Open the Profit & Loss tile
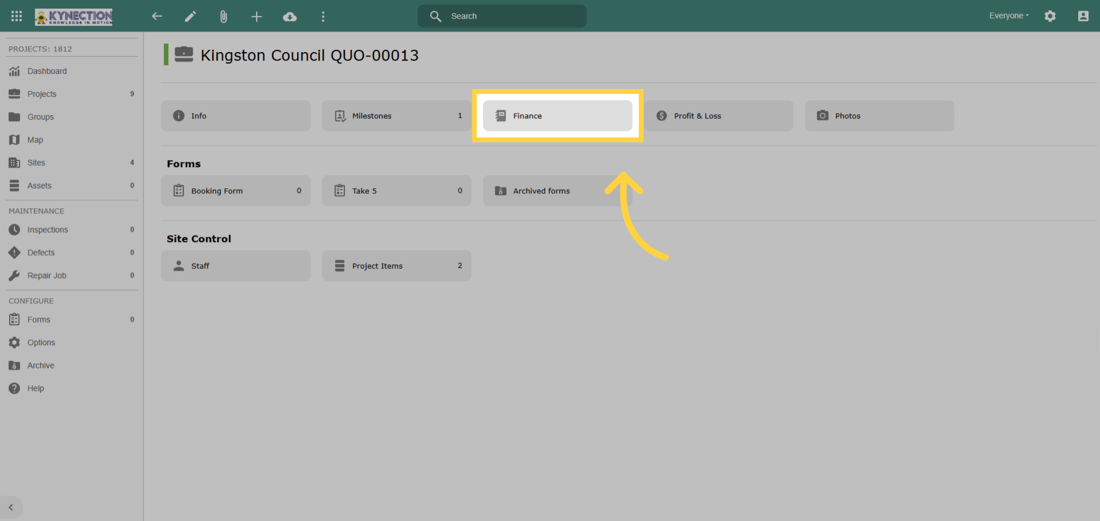Screen dimensions: 1100x521 pos(718,116)
